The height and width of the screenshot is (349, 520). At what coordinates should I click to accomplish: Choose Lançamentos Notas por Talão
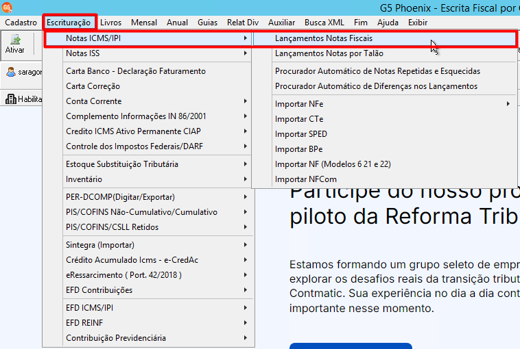tap(384, 53)
